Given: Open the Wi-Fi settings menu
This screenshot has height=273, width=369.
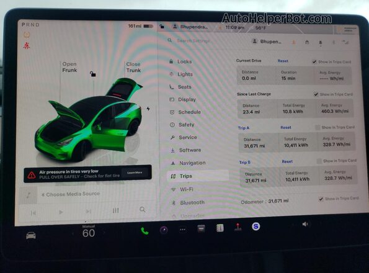Looking at the screenshot, I should [182, 189].
